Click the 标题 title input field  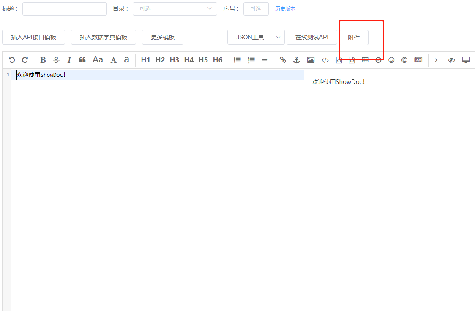pos(65,9)
